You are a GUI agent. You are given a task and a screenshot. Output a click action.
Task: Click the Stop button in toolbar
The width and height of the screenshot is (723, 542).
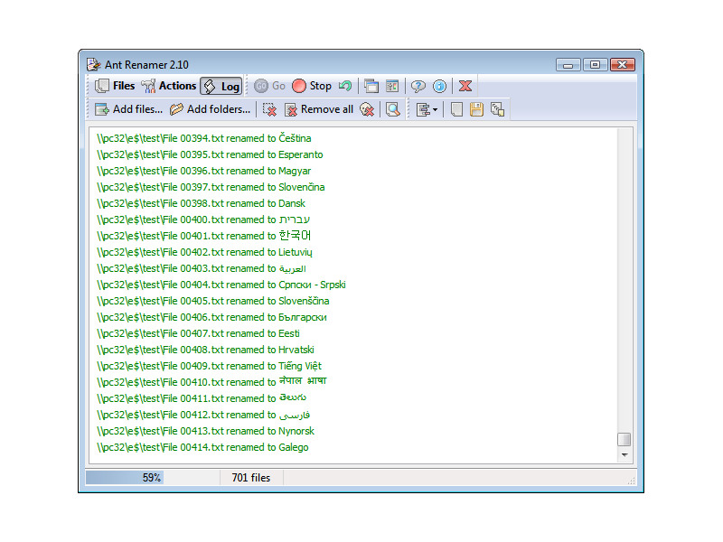312,86
